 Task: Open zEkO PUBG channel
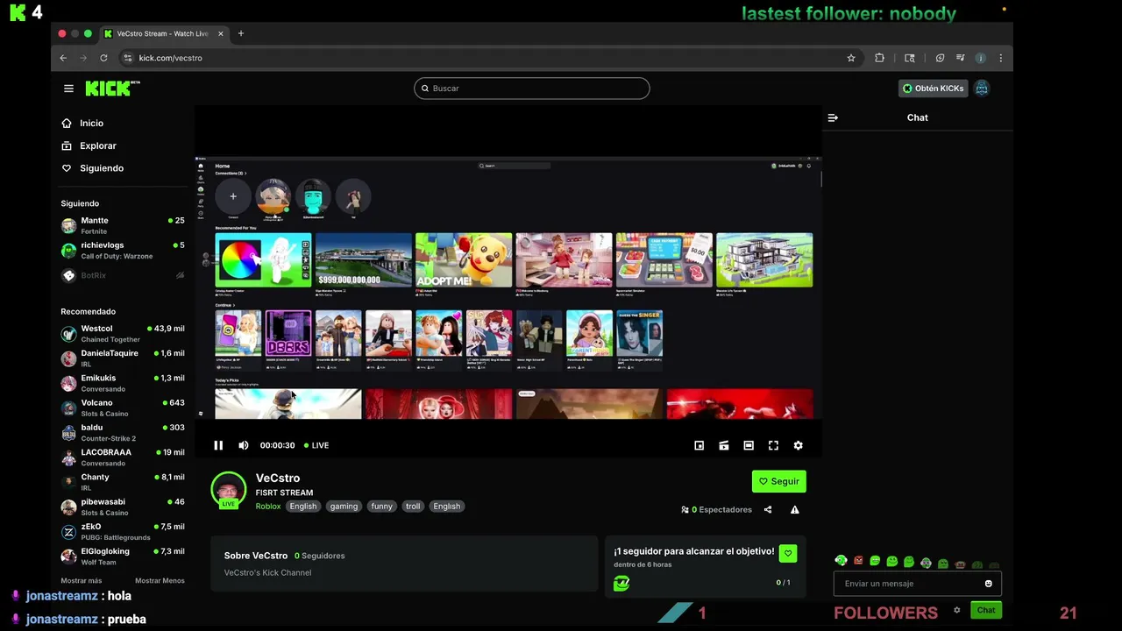[123, 531]
